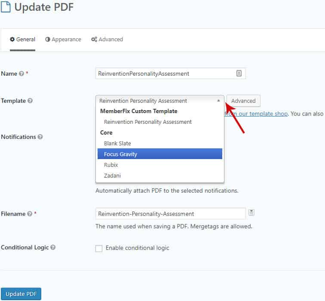This screenshot has width=325, height=301.
Task: Click help icon next to Name label
Action: 21,74
